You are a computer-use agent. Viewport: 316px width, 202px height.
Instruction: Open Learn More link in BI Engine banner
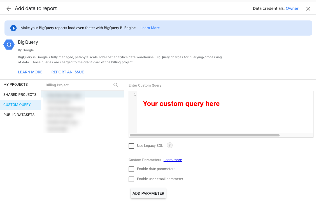(150, 28)
